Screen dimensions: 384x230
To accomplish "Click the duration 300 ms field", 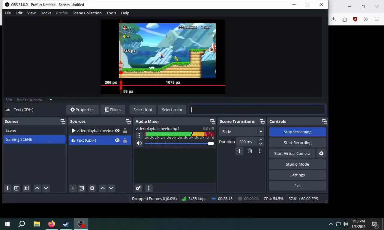I will (247, 142).
